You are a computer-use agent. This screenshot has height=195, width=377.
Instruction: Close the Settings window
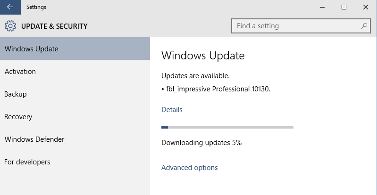pos(366,7)
